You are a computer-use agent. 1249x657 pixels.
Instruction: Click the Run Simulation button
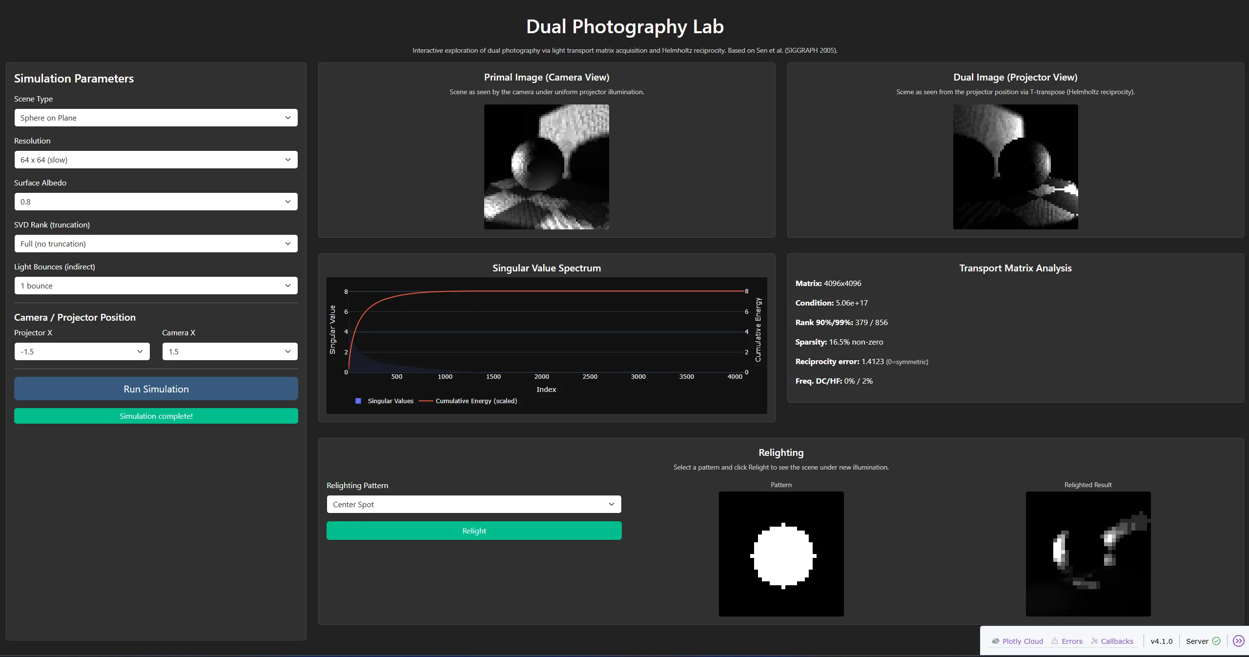(x=155, y=389)
